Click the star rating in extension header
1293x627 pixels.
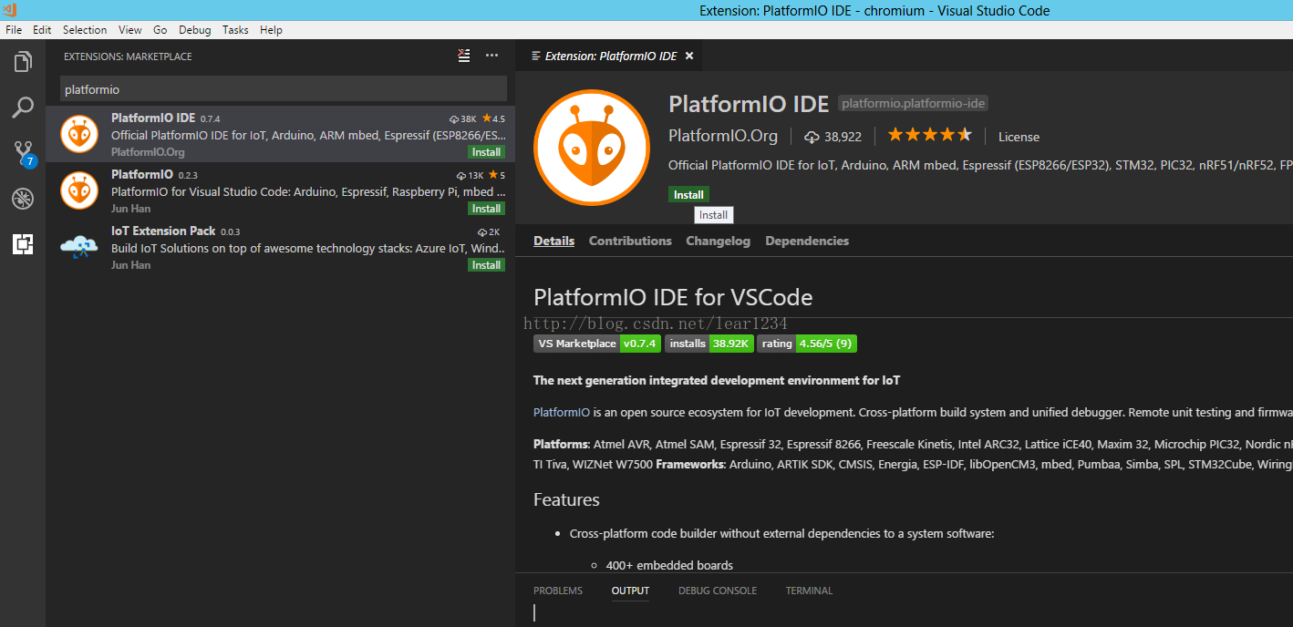pyautogui.click(x=930, y=135)
